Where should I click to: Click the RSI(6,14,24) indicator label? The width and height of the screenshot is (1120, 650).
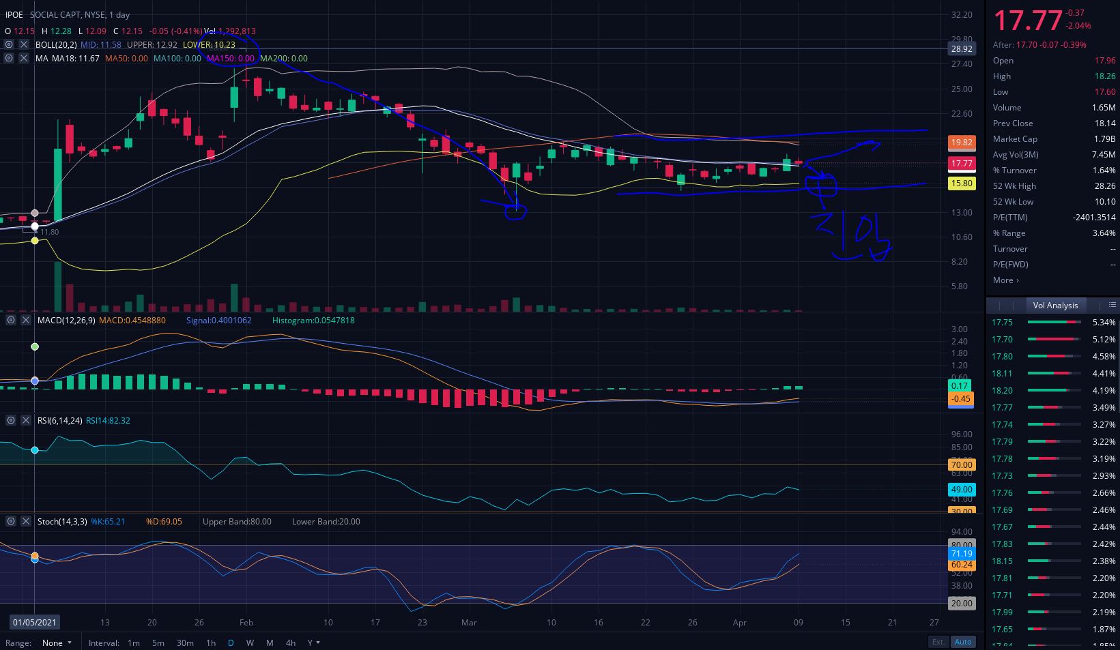point(59,420)
